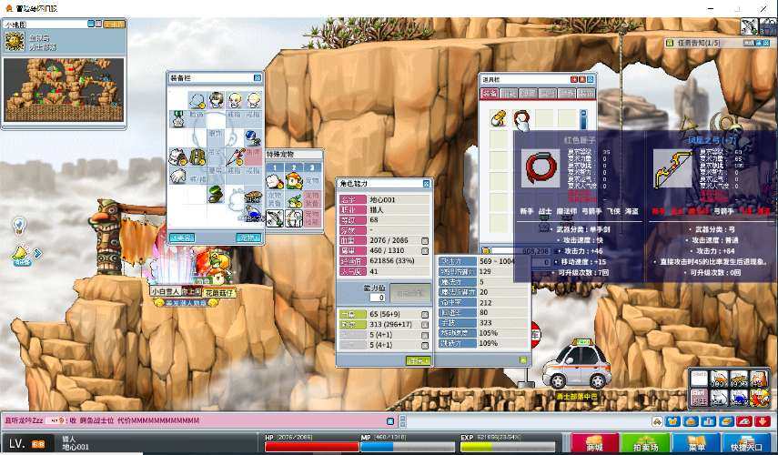Click the meso coin icon in inventory
Image resolution: width=778 pixels, height=455 pixels.
(x=486, y=251)
